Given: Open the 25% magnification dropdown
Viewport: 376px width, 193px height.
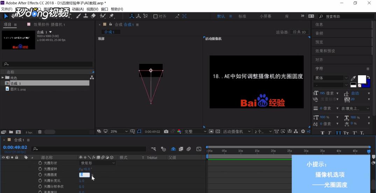Looking at the screenshot, I should (x=119, y=132).
